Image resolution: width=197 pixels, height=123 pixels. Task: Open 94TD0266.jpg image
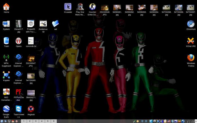tap(178, 10)
